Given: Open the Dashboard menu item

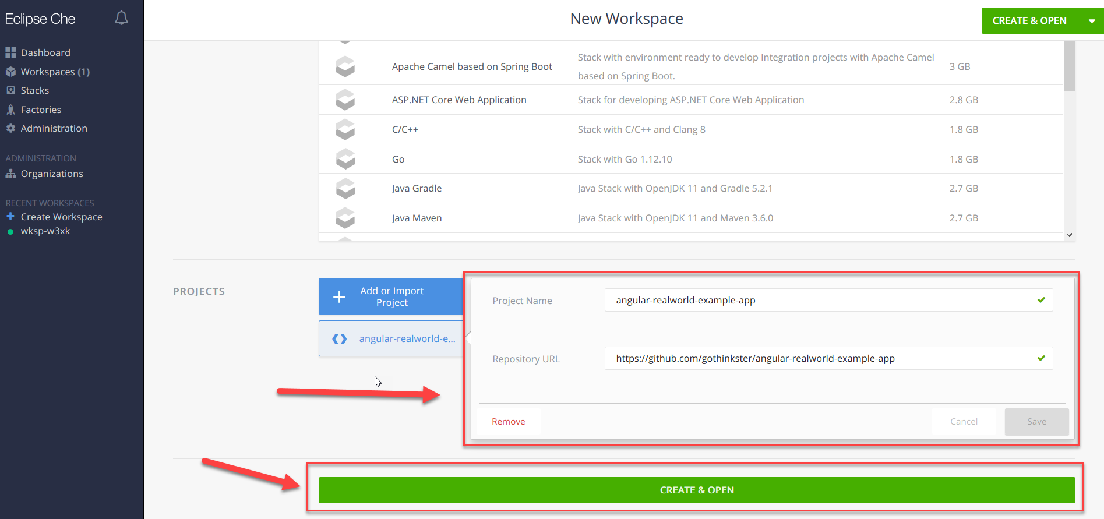Looking at the screenshot, I should (x=45, y=52).
